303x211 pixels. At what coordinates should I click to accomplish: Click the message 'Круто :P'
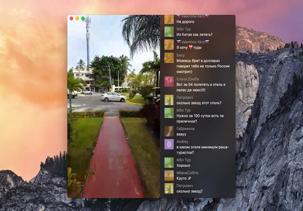[x=183, y=178]
